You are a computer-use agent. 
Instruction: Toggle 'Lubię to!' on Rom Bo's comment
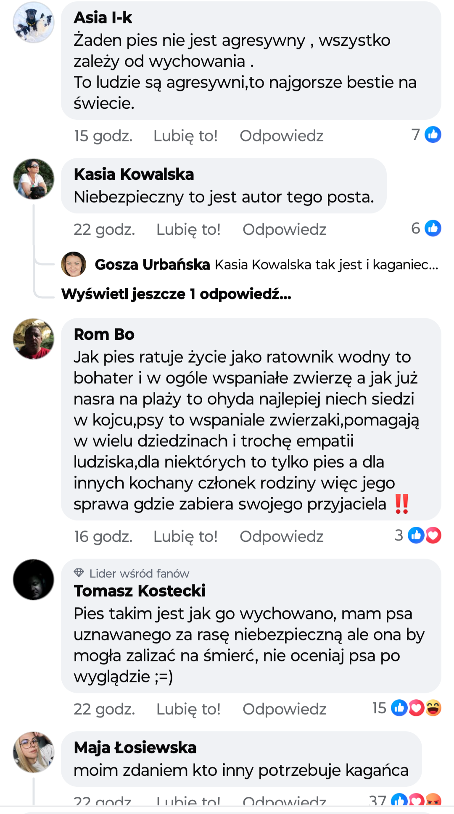185,537
